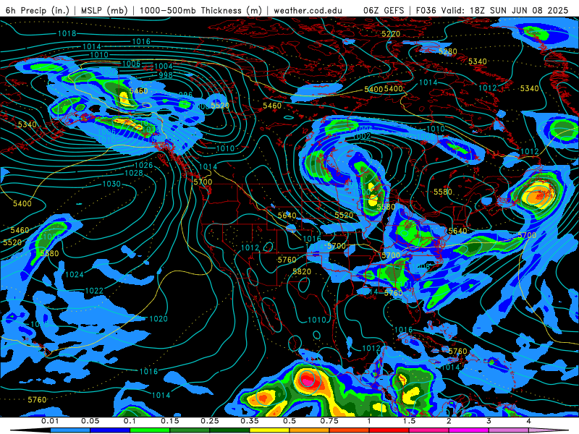
Task: Click the light blue 0.01–0.05 legend swatch
Action: pyautogui.click(x=70, y=430)
